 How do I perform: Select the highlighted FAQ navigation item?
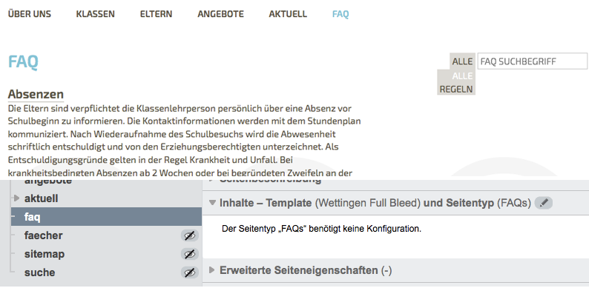pos(340,14)
